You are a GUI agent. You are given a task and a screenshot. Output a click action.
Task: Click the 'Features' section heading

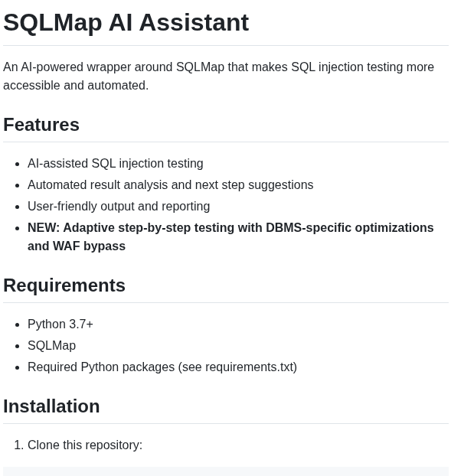coord(41,125)
